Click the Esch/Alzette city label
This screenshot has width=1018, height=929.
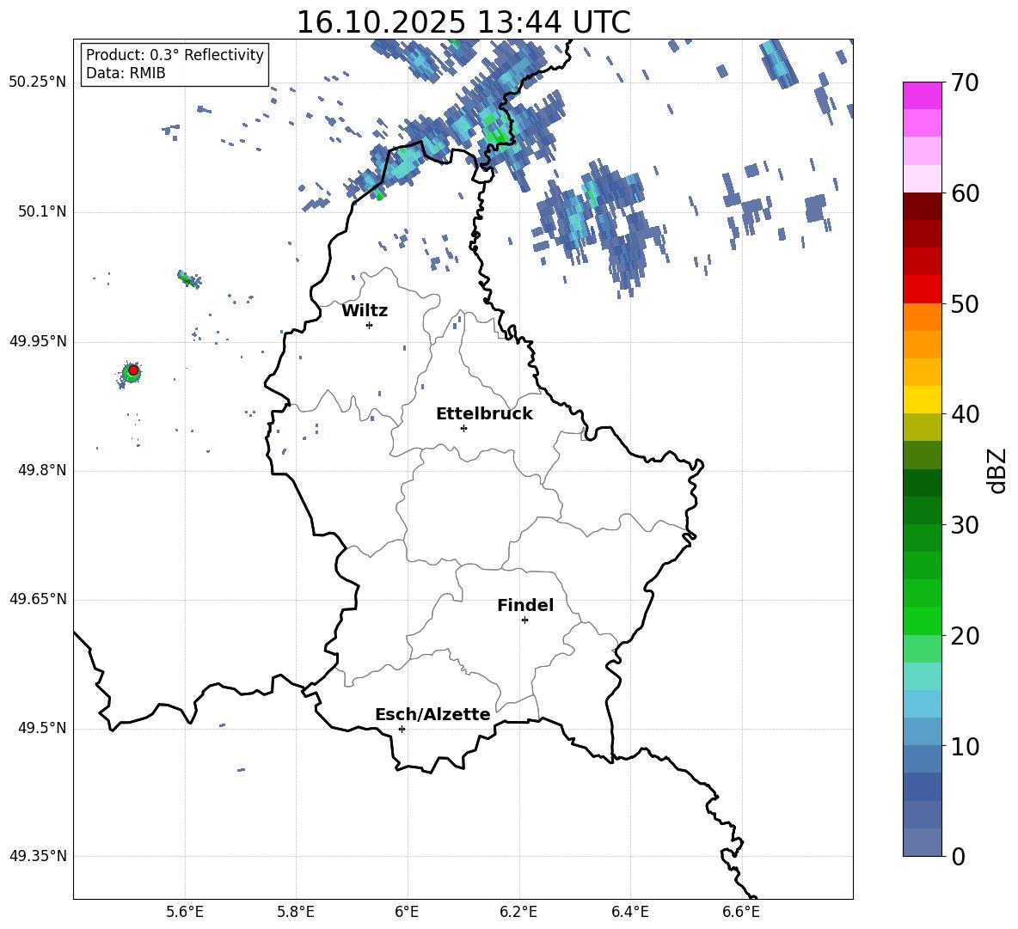point(432,714)
